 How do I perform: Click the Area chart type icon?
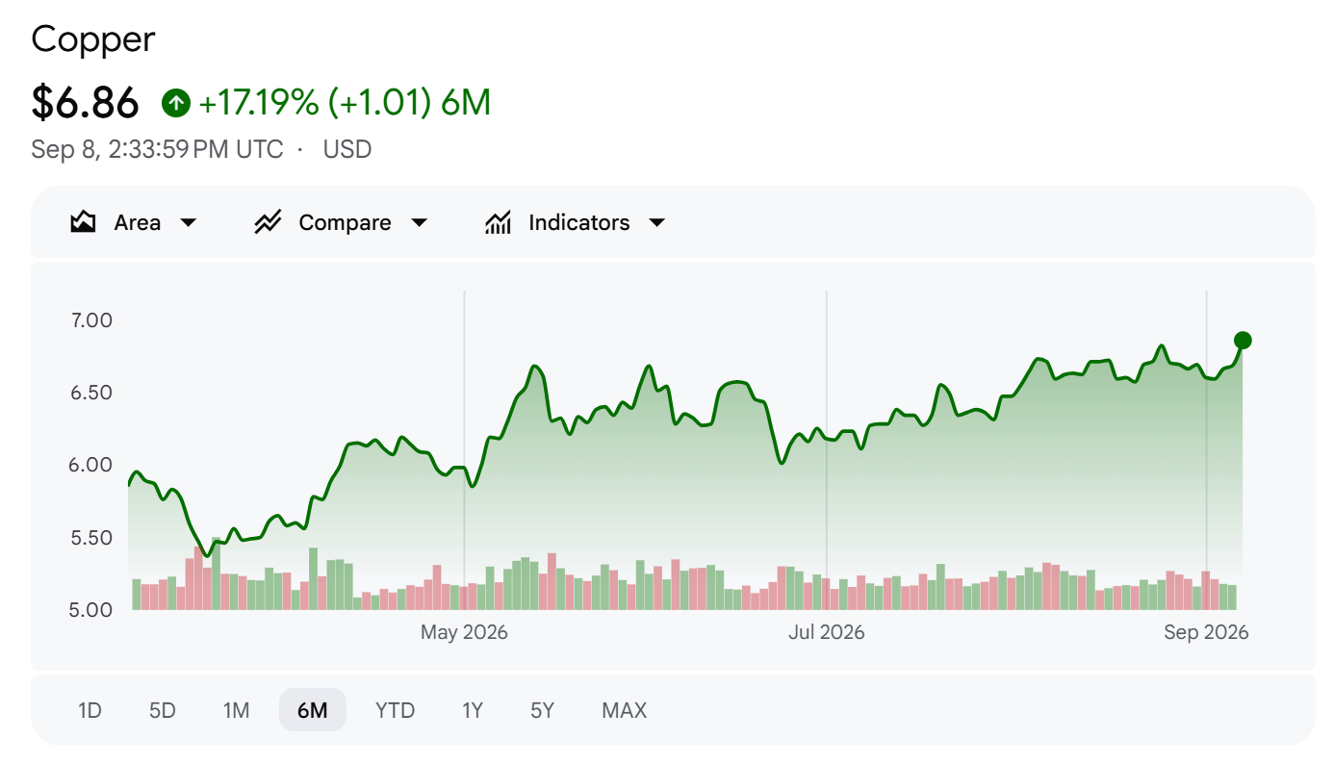(83, 222)
